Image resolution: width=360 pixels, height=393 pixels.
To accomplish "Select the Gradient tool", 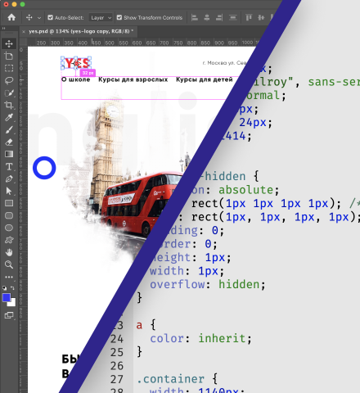I will pyautogui.click(x=9, y=154).
